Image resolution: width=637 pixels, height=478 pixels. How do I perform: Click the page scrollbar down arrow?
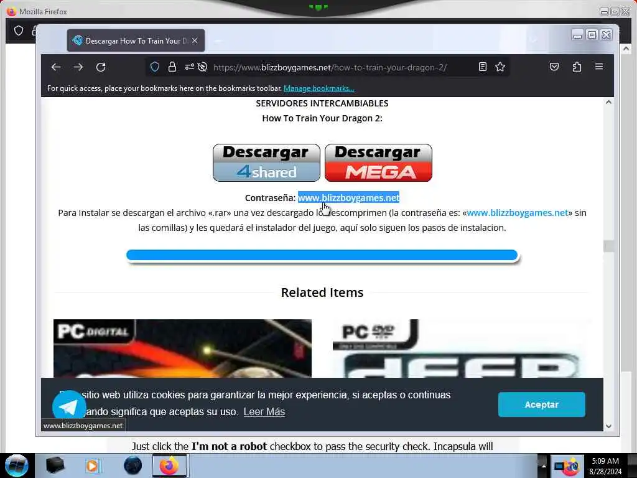tap(608, 426)
